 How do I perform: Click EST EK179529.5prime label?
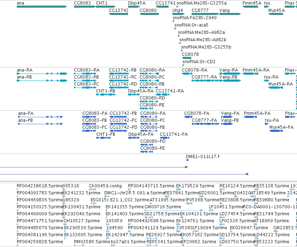pyautogui.click(x=195, y=186)
